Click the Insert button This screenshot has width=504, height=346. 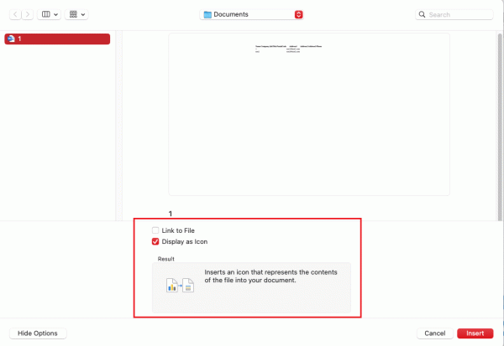(475, 333)
